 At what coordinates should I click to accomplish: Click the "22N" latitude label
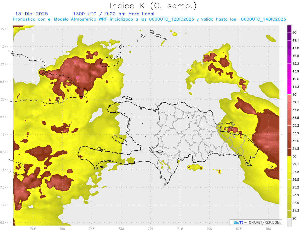coord(4,29)
